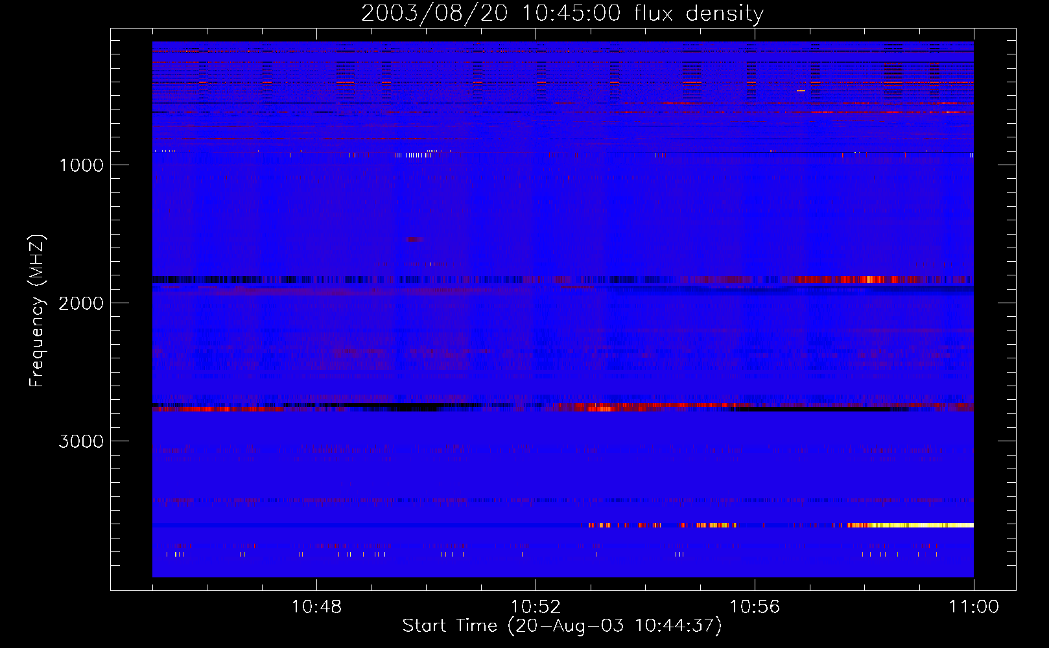Click the "3000" frequency tick label
Viewport: 1049px width, 648px height.
coord(81,441)
